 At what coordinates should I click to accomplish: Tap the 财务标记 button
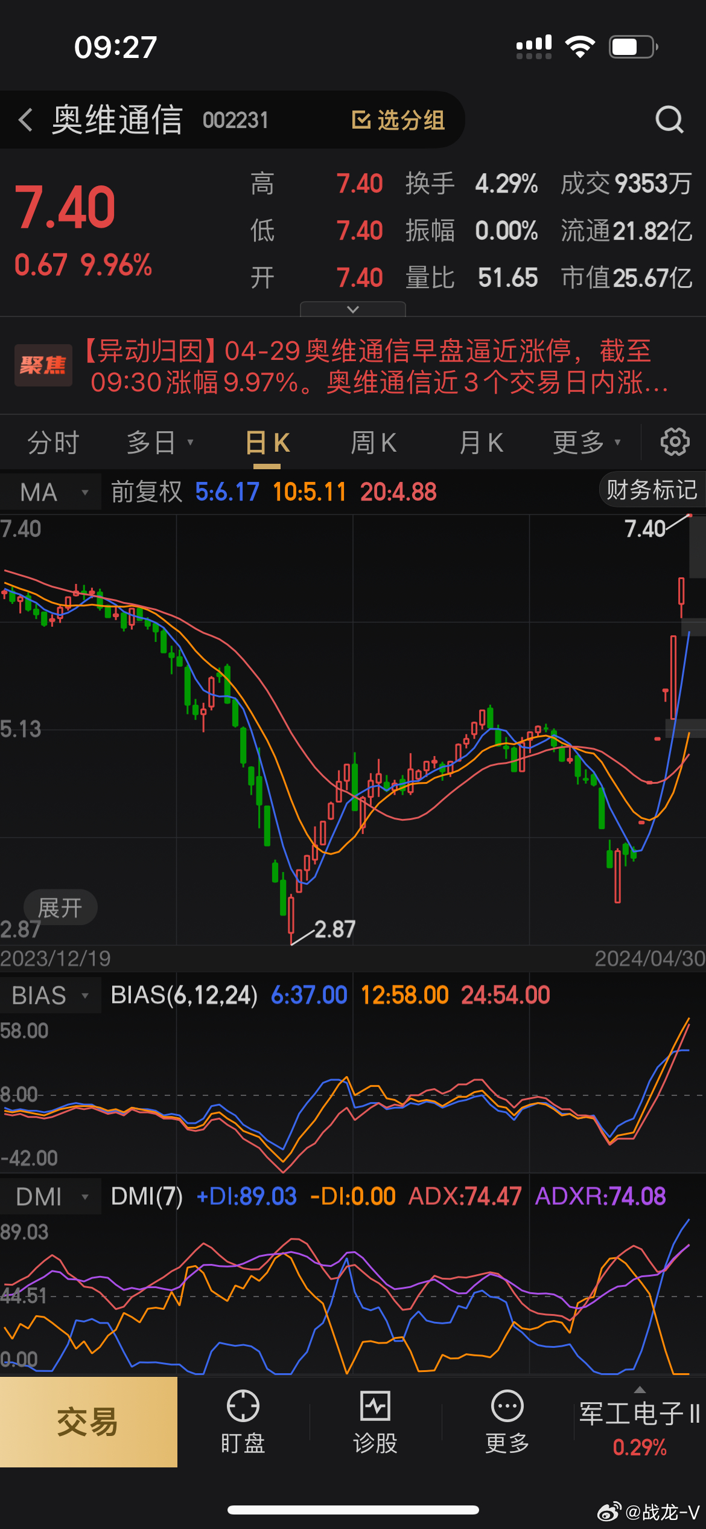[652, 490]
